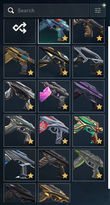Select the red and gray dragon skin
The height and width of the screenshot is (205, 110).
click(54, 131)
